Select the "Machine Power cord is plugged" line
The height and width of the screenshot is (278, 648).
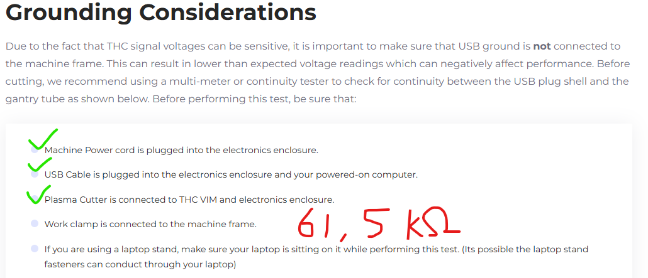click(181, 150)
